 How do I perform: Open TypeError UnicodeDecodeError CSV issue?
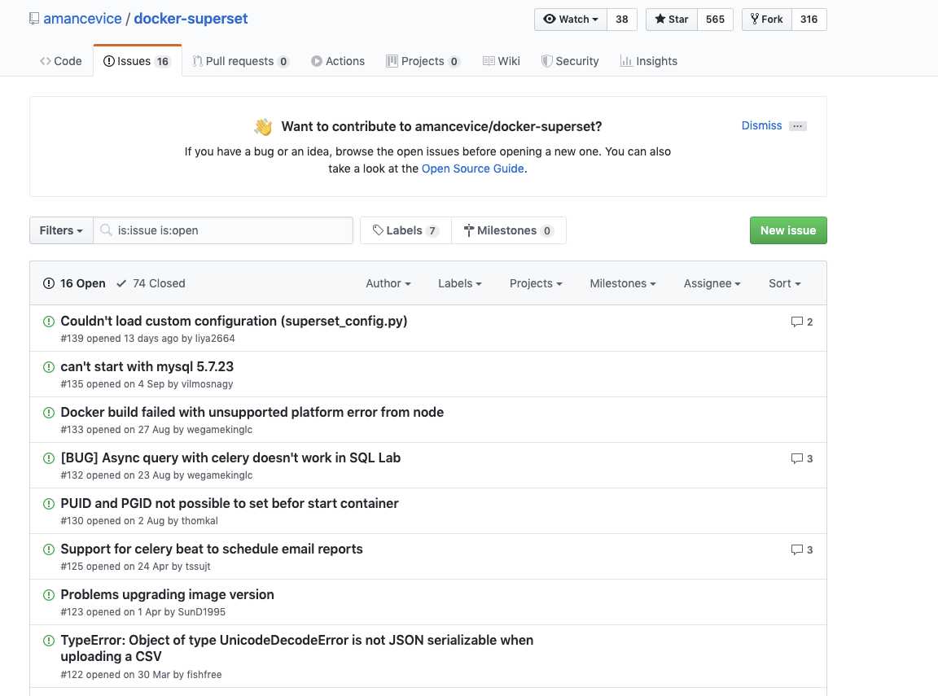coord(296,648)
